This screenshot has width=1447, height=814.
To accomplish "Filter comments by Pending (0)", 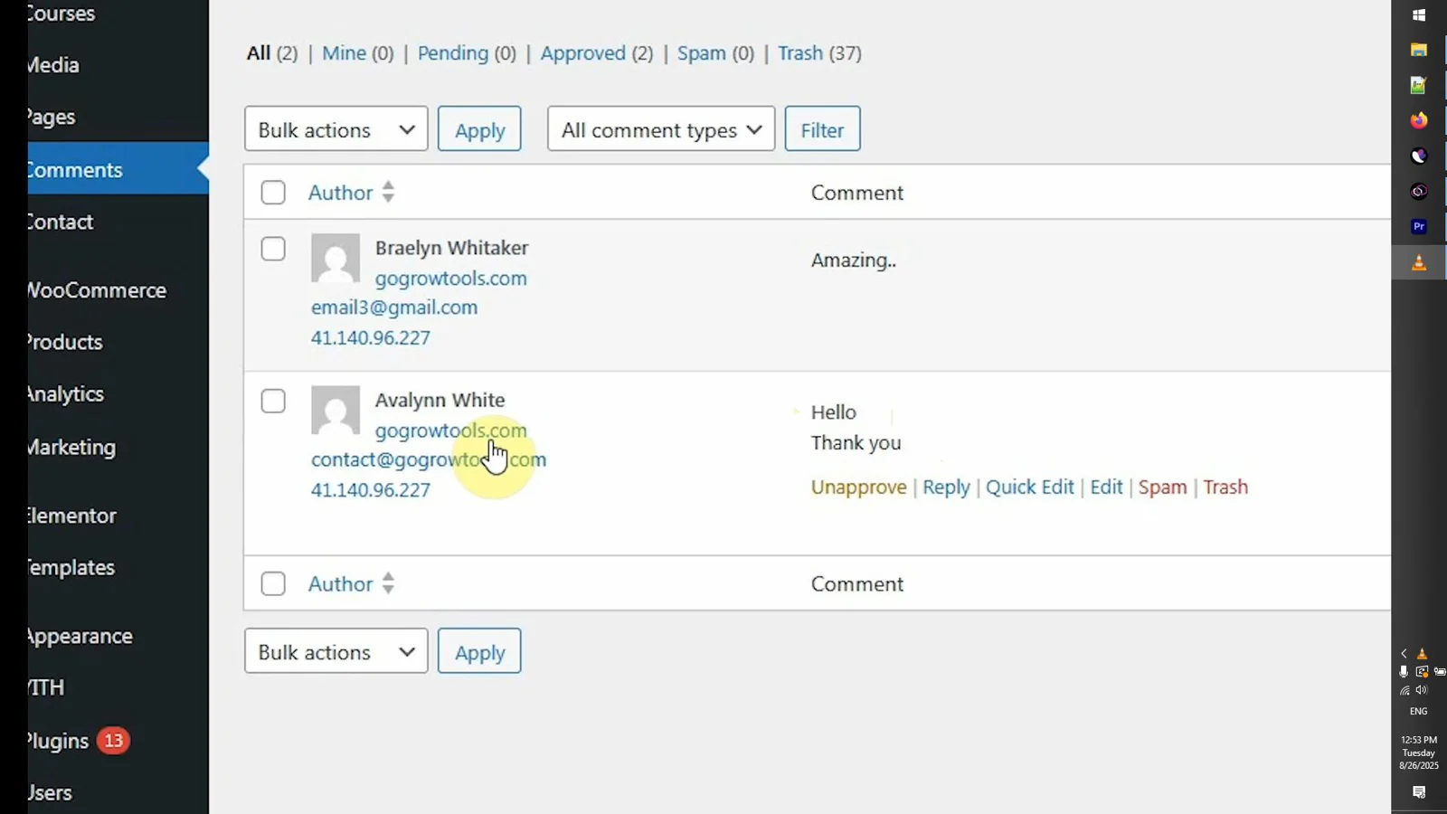I will pos(467,53).
